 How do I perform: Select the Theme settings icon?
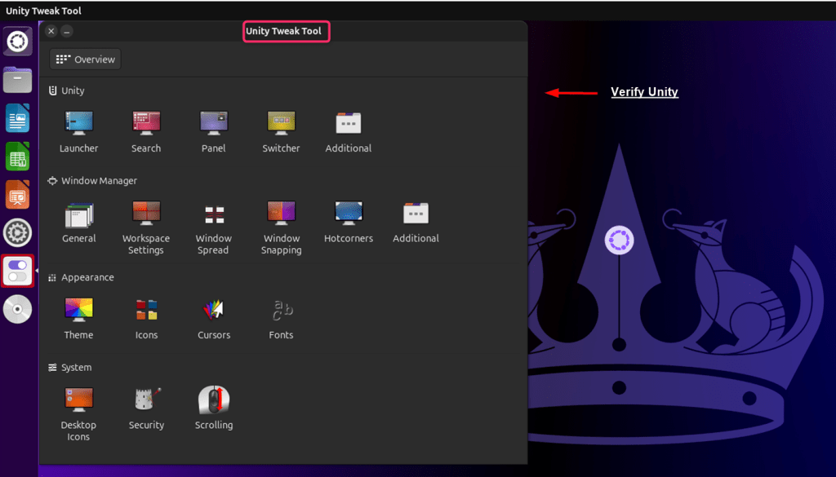click(78, 309)
